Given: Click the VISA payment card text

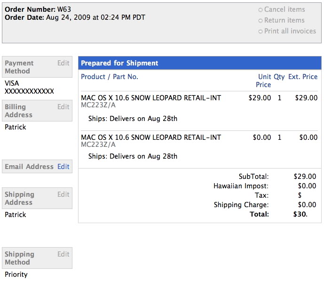Looking at the screenshot, I should click(12, 83).
